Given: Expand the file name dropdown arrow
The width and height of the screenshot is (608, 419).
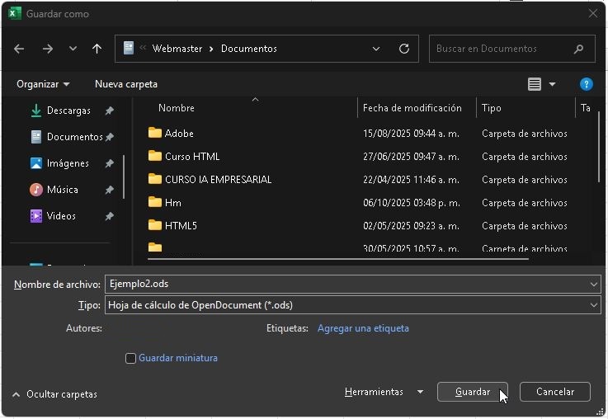Looking at the screenshot, I should tap(594, 284).
